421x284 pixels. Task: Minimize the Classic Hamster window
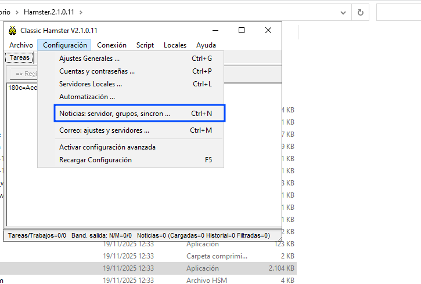[215, 30]
